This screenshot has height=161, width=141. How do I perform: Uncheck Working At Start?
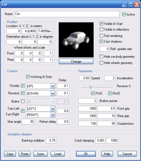pos(28,77)
